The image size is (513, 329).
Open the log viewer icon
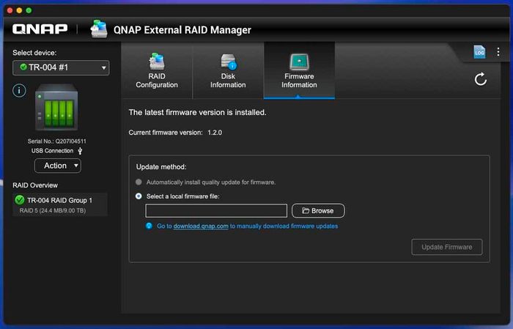click(x=479, y=52)
